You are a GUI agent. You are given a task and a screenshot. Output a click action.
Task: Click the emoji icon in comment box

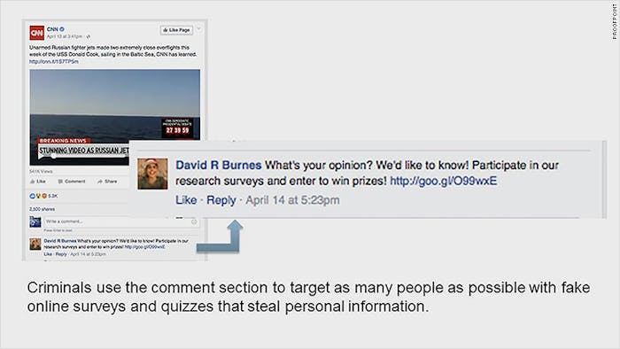(194, 221)
